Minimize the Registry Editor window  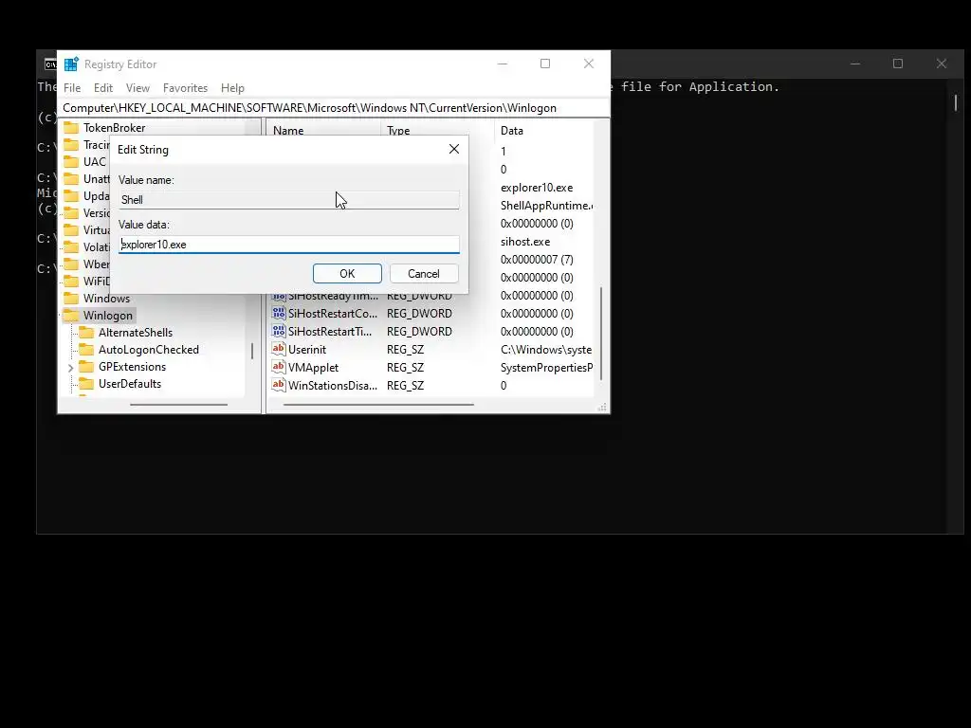(503, 64)
